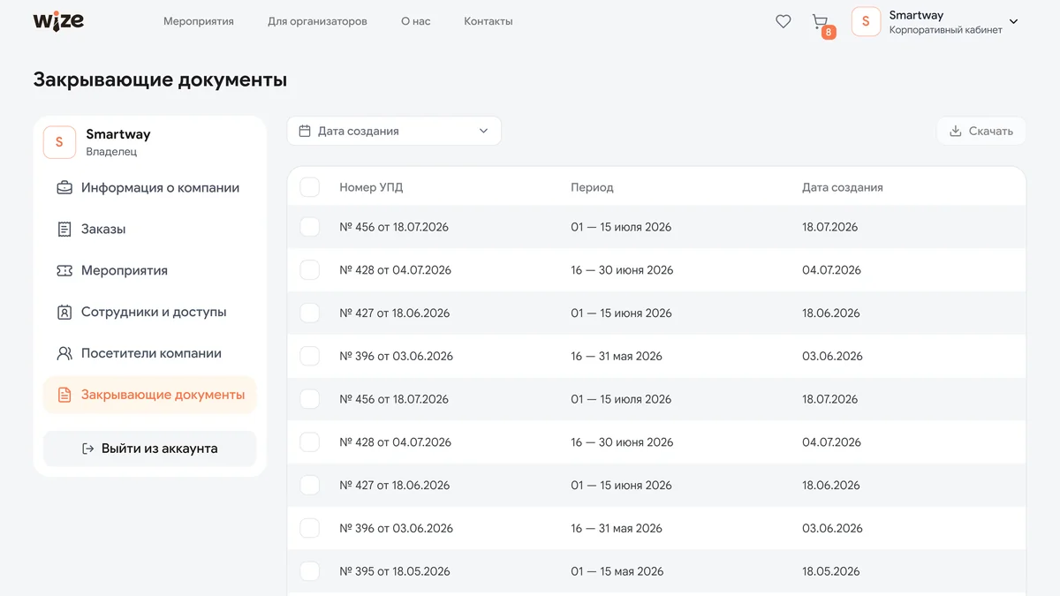The image size is (1060, 596).
Task: Click the briefcase icon beside Информация о компании
Action: [x=64, y=187]
